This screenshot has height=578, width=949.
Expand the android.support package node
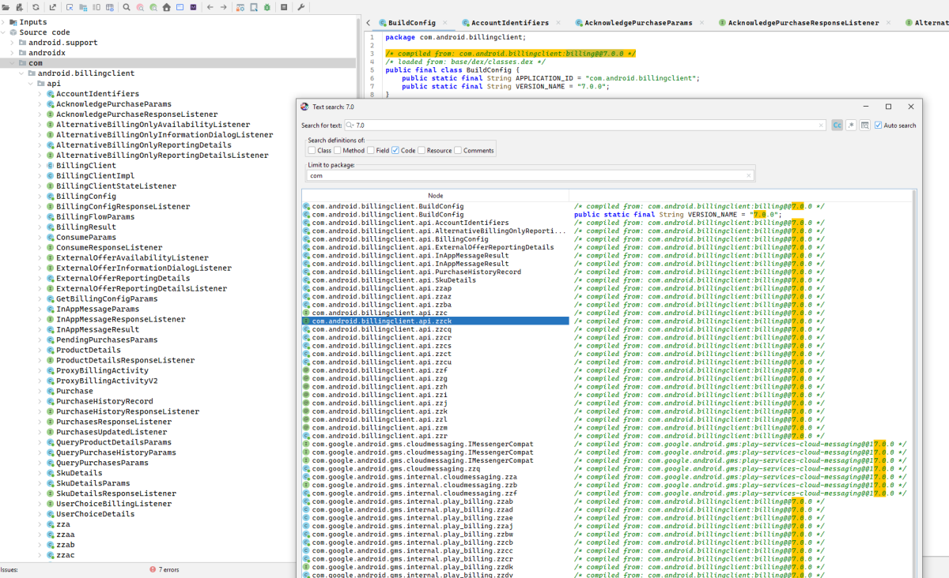(13, 43)
